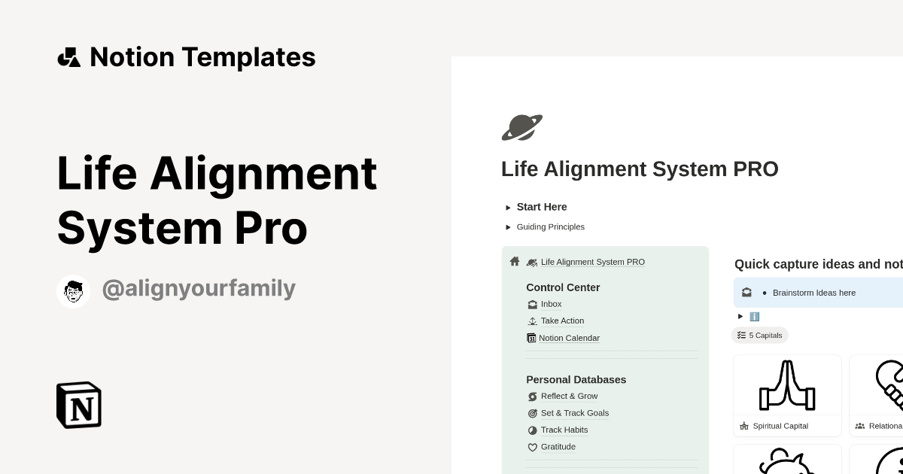The height and width of the screenshot is (474, 903).
Task: Click the Life Alignment System PRO breadcrumb link
Action: (593, 262)
